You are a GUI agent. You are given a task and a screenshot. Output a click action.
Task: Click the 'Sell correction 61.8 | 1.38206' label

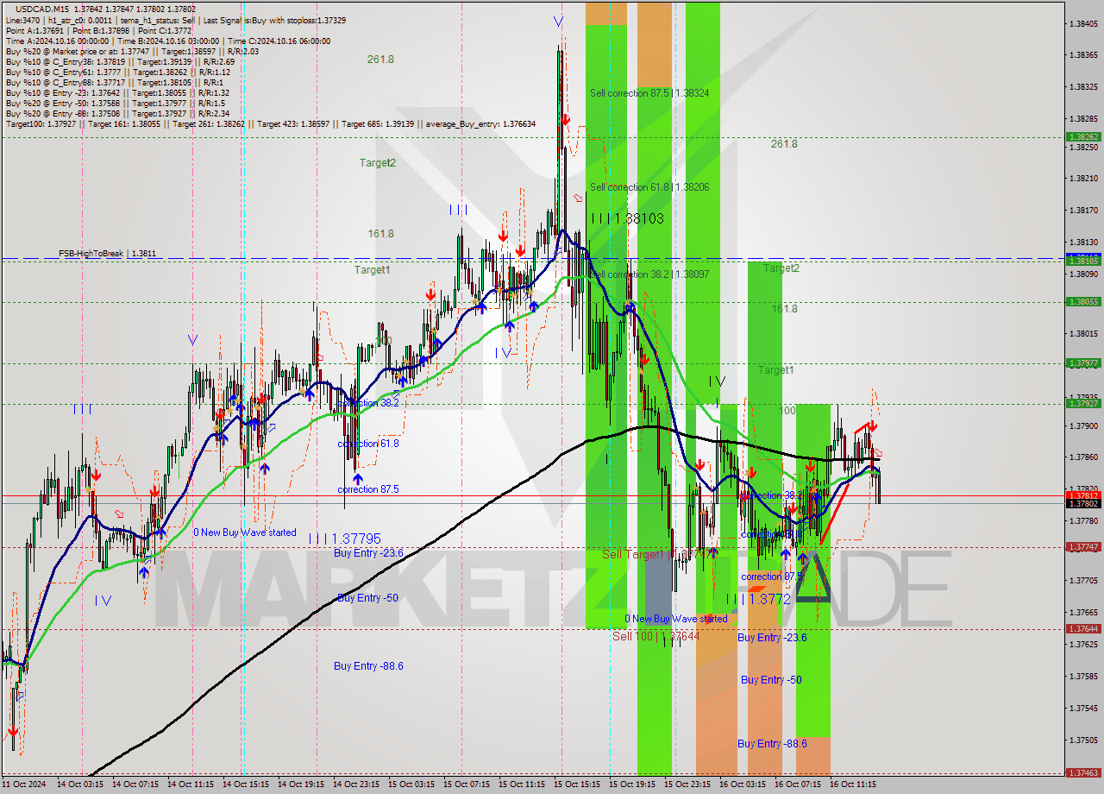click(649, 186)
